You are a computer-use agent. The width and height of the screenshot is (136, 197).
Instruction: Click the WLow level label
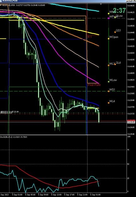click(x=113, y=80)
